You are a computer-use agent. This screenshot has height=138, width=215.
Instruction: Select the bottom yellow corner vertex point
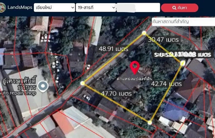point(149,122)
